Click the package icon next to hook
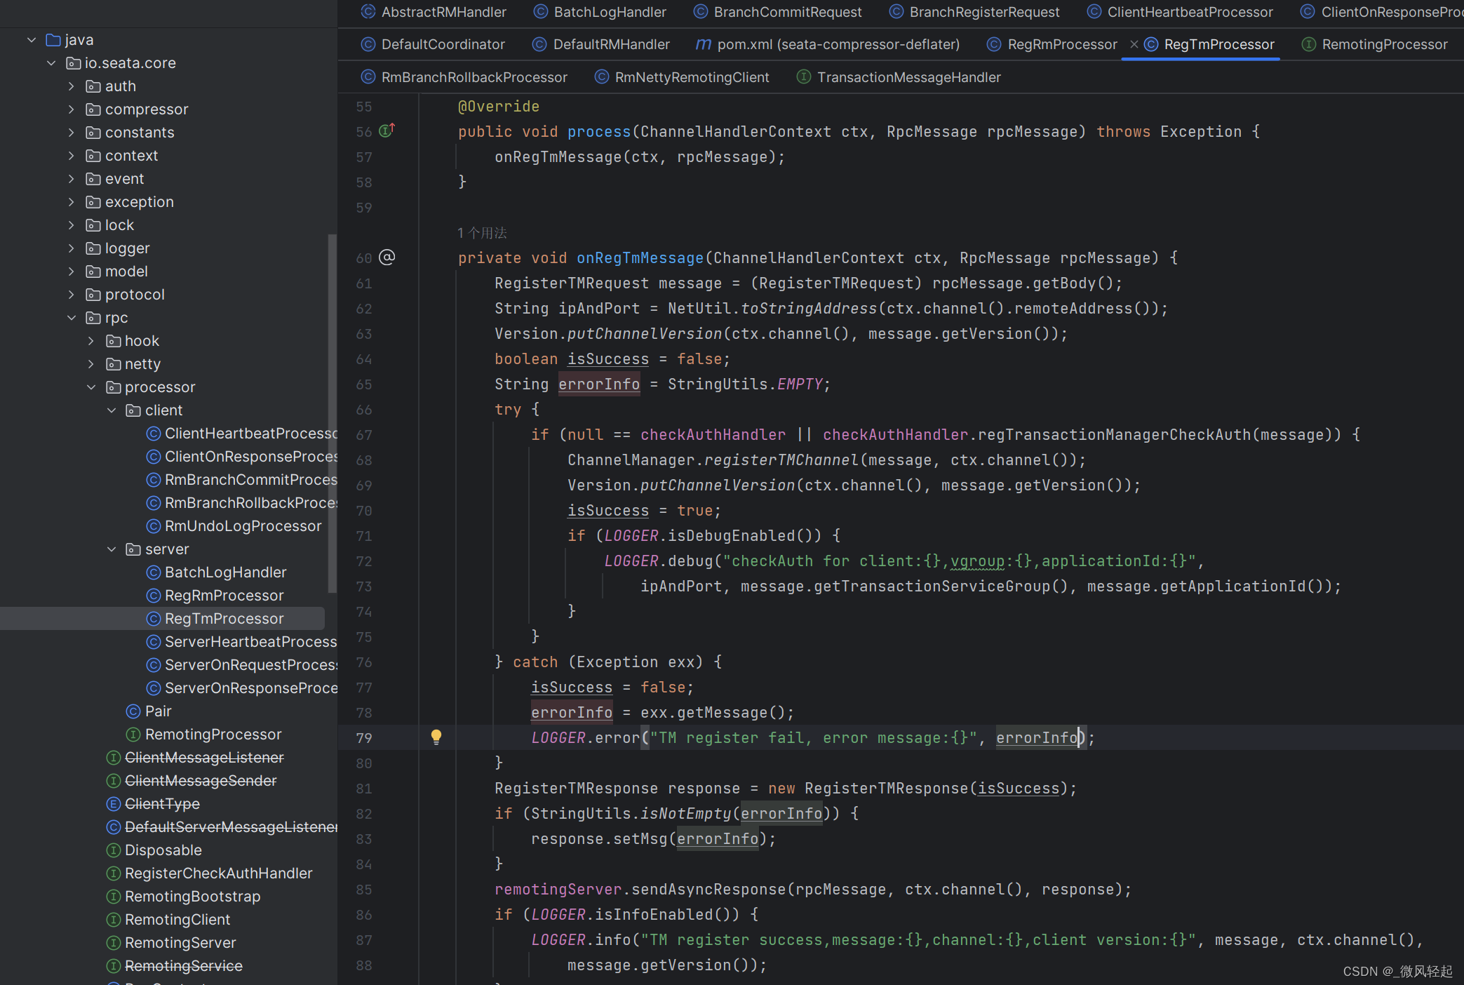The width and height of the screenshot is (1464, 985). [114, 341]
